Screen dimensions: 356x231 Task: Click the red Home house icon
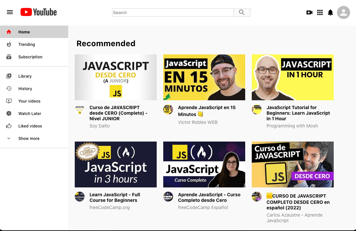pos(9,32)
